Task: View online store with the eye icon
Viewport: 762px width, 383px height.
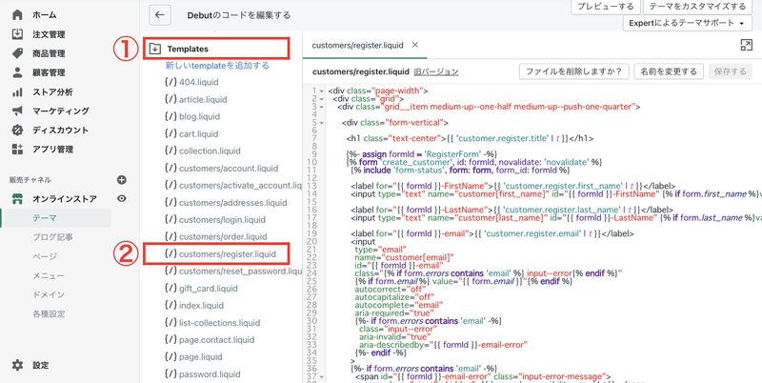Action: click(122, 198)
